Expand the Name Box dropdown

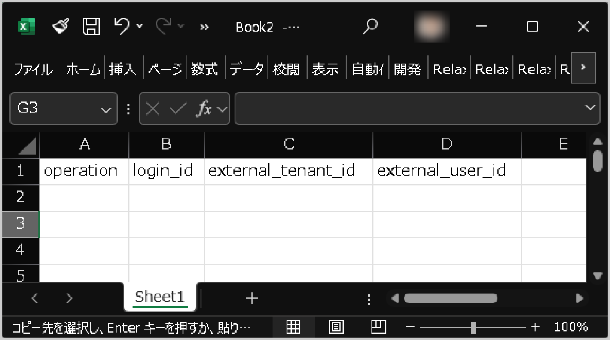click(x=106, y=110)
